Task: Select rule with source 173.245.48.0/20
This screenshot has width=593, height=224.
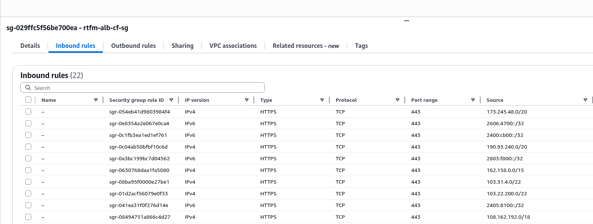Action: point(28,112)
